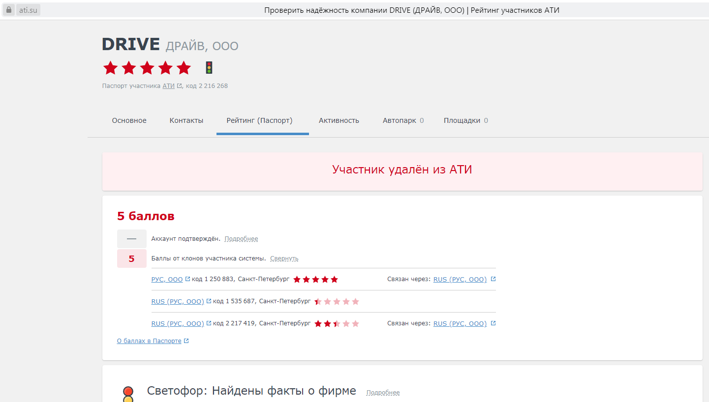Open Связан через link in first row
709x402 pixels.
pos(460,279)
